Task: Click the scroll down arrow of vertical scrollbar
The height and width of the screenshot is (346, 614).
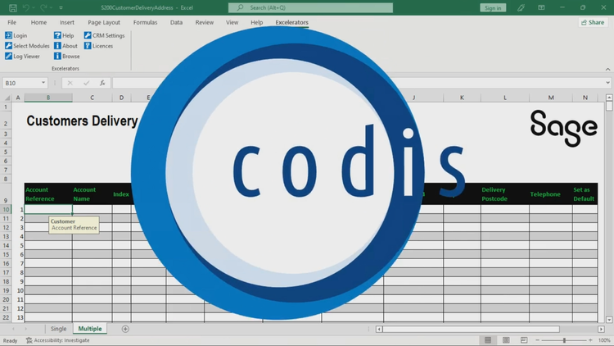Action: pyautogui.click(x=609, y=319)
